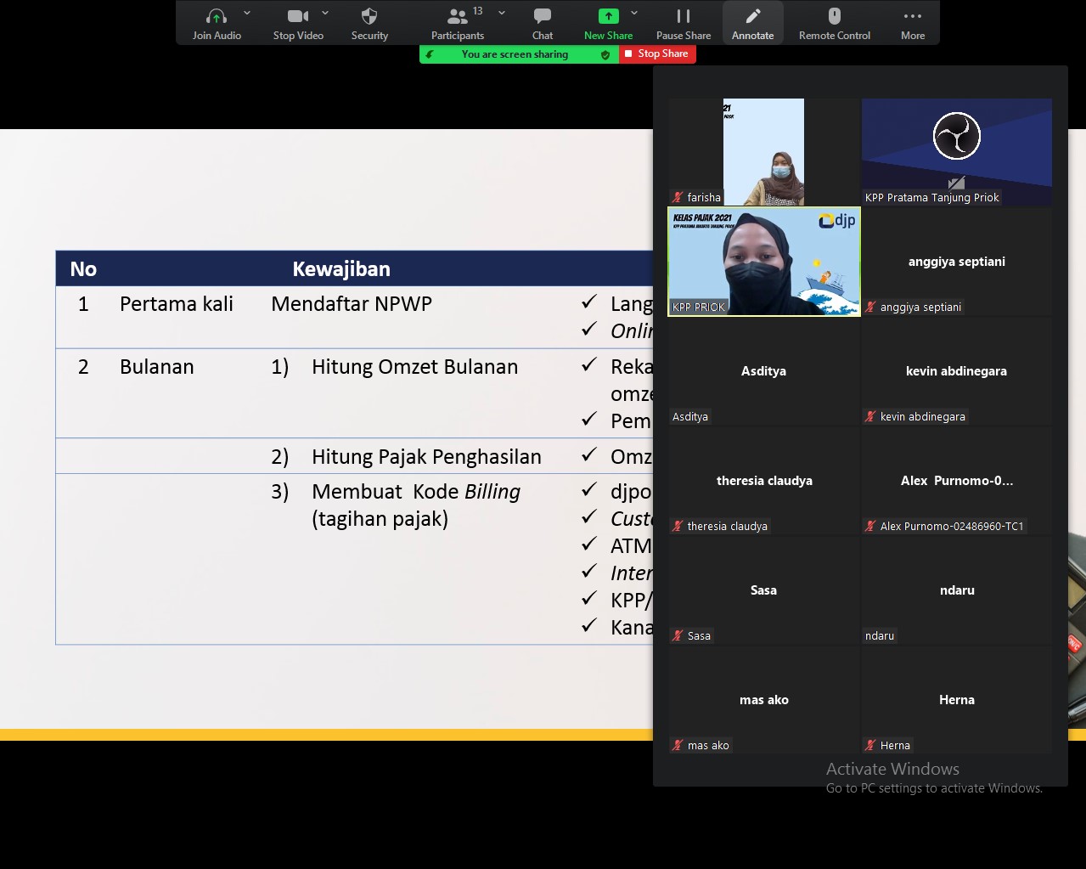The image size is (1086, 869).
Task: Expand the arrow next to New Share
Action: coord(634,13)
